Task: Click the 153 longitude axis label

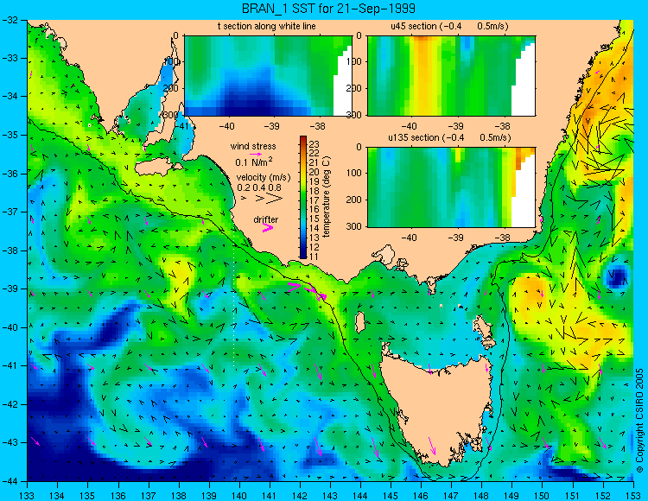Action: coord(633,495)
